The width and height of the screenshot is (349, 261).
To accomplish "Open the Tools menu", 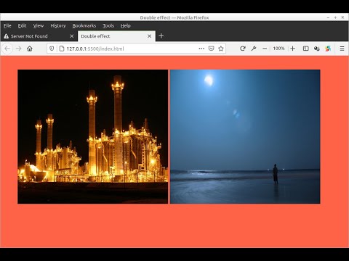I will pos(108,25).
